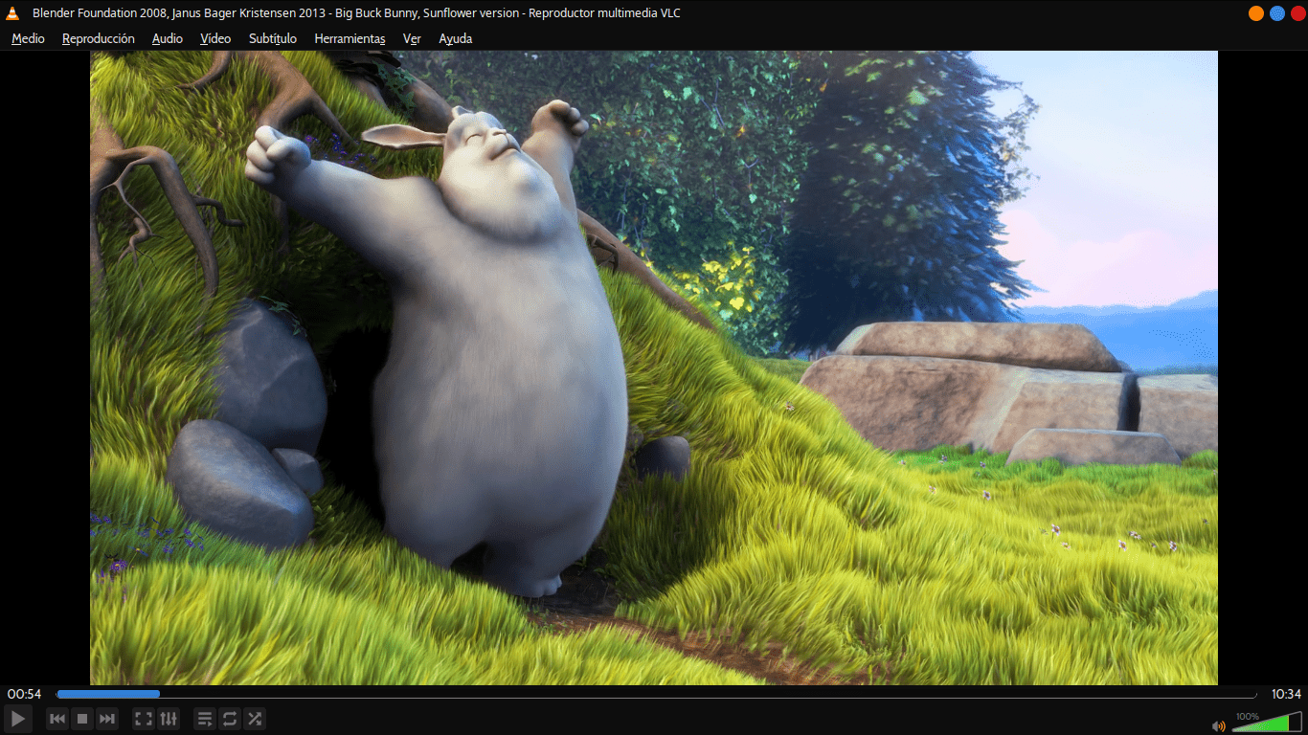Toggle shuffle random playback

255,719
